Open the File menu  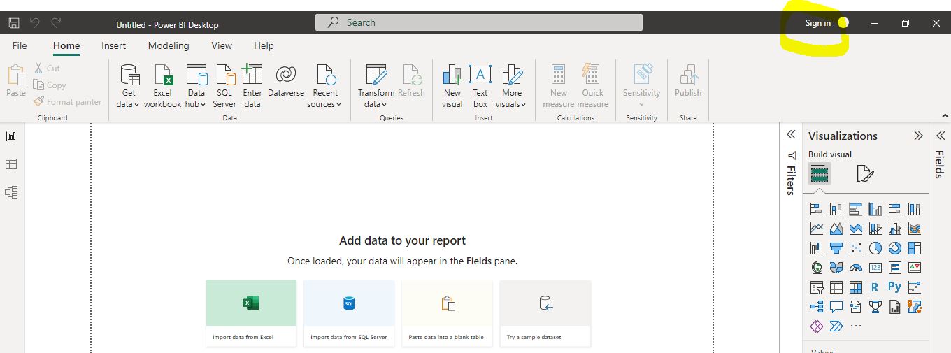(20, 45)
